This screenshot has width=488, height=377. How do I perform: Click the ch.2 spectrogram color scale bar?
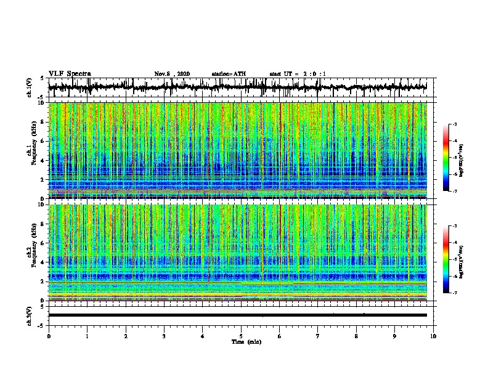point(445,259)
